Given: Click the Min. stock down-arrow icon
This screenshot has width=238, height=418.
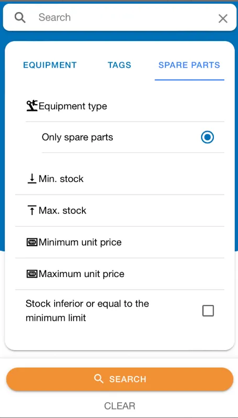Looking at the screenshot, I should pyautogui.click(x=32, y=179).
